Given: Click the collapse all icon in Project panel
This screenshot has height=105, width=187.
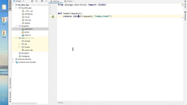Looking at the screenshot, I should click(37, 1).
